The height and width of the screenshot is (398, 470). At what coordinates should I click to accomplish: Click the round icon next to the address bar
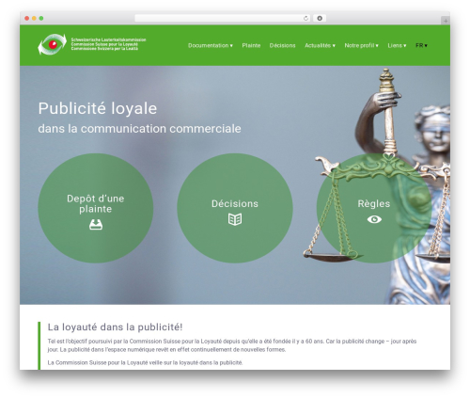point(320,18)
